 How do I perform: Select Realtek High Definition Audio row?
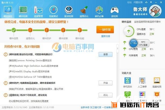[x=33, y=66]
